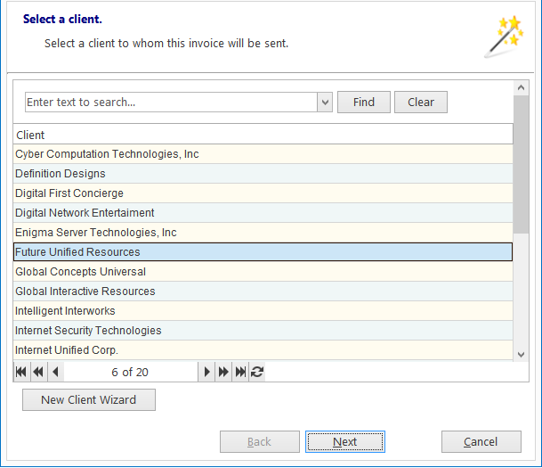The image size is (542, 468).
Task: Refresh the client list
Action: click(x=257, y=372)
